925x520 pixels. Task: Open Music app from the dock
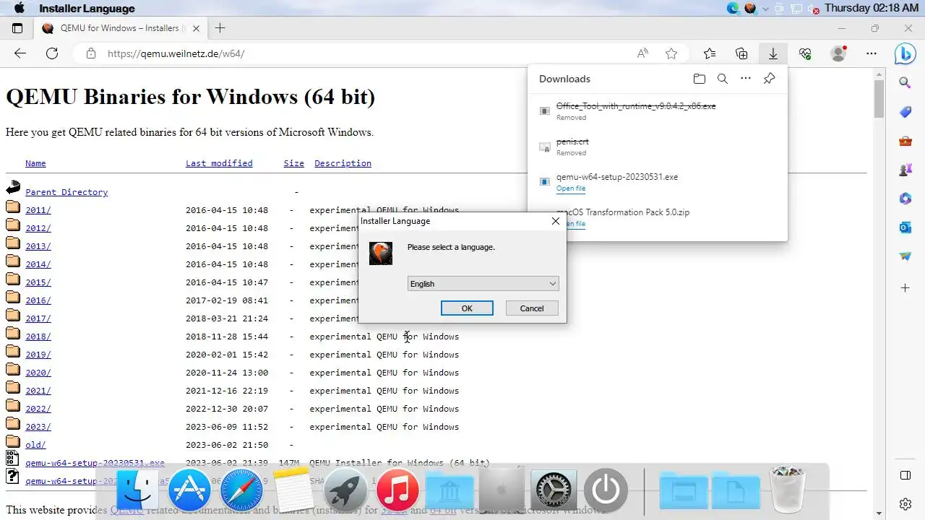click(x=397, y=490)
